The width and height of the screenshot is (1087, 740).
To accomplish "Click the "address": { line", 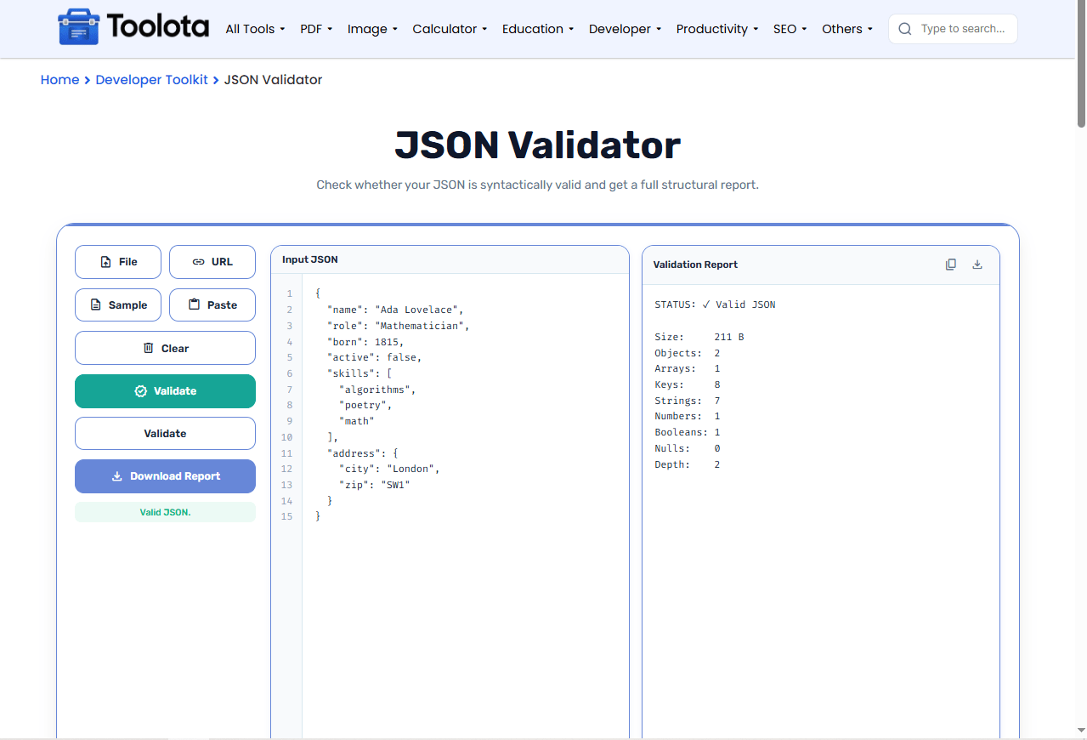I will point(362,453).
